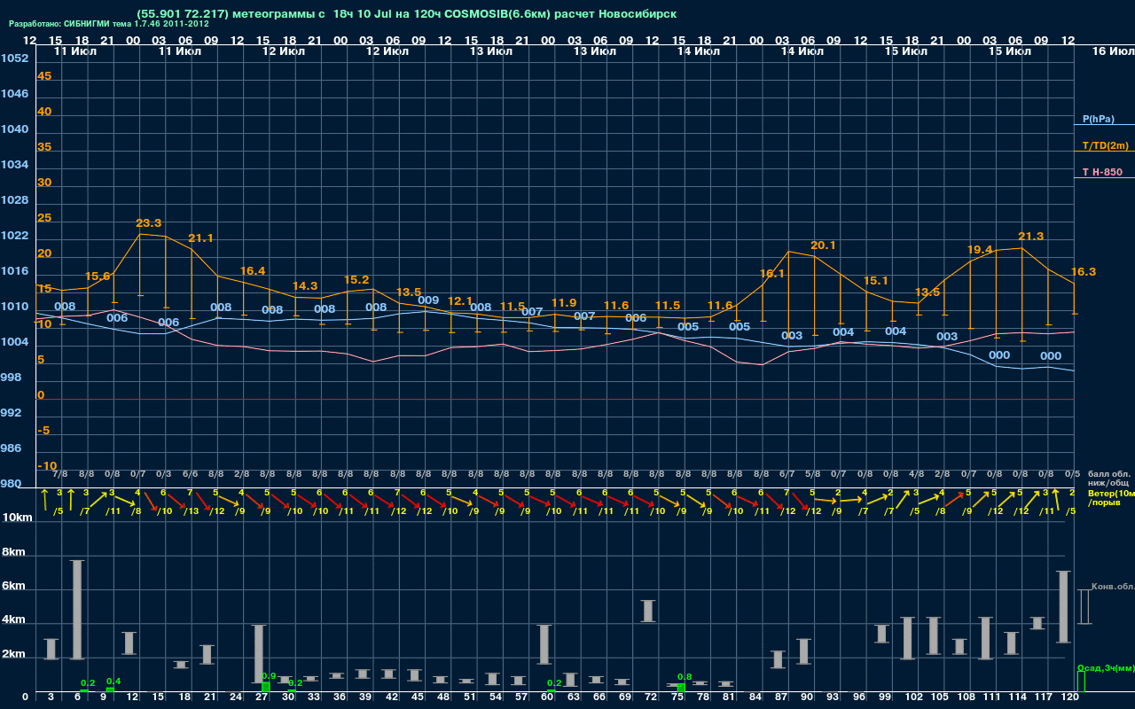Viewport: 1135px width, 709px height.
Task: Click the 21.1 temperature label
Action: tap(200, 238)
